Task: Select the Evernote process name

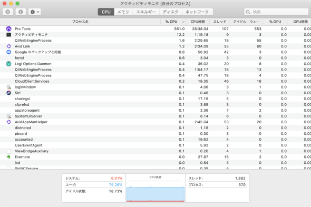Action: (22, 157)
